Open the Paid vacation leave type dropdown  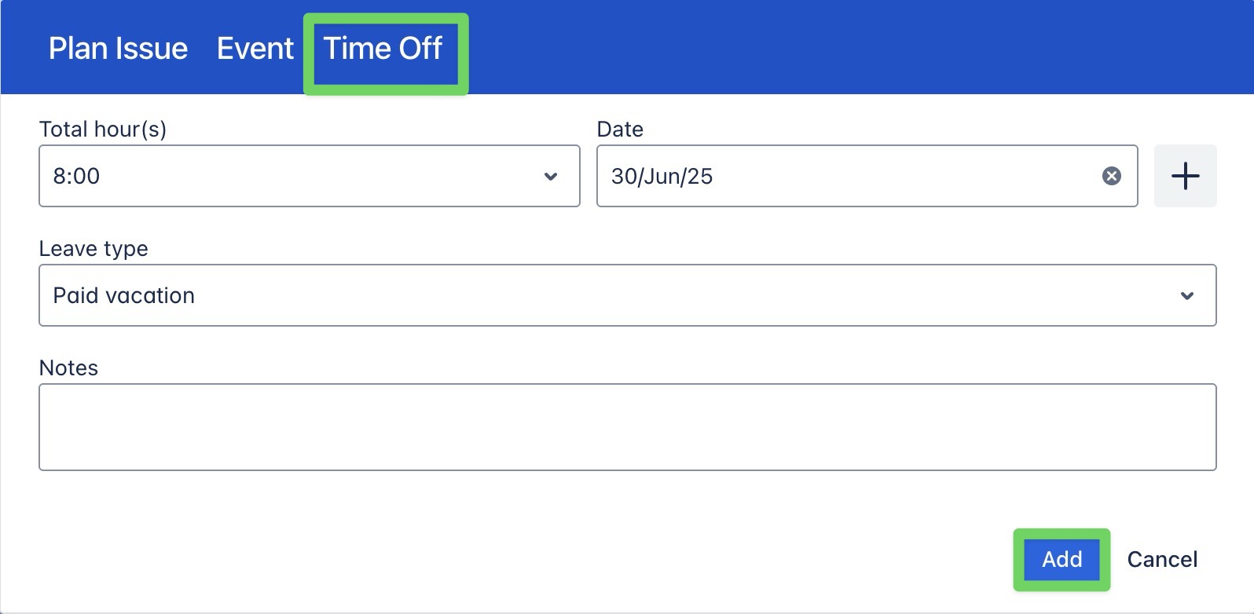(627, 295)
